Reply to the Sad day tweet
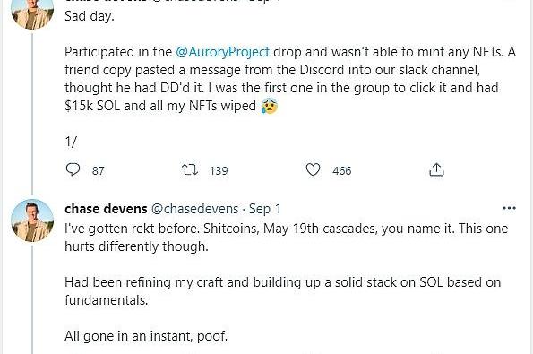Screen dimensions: 533x354 point(73,169)
